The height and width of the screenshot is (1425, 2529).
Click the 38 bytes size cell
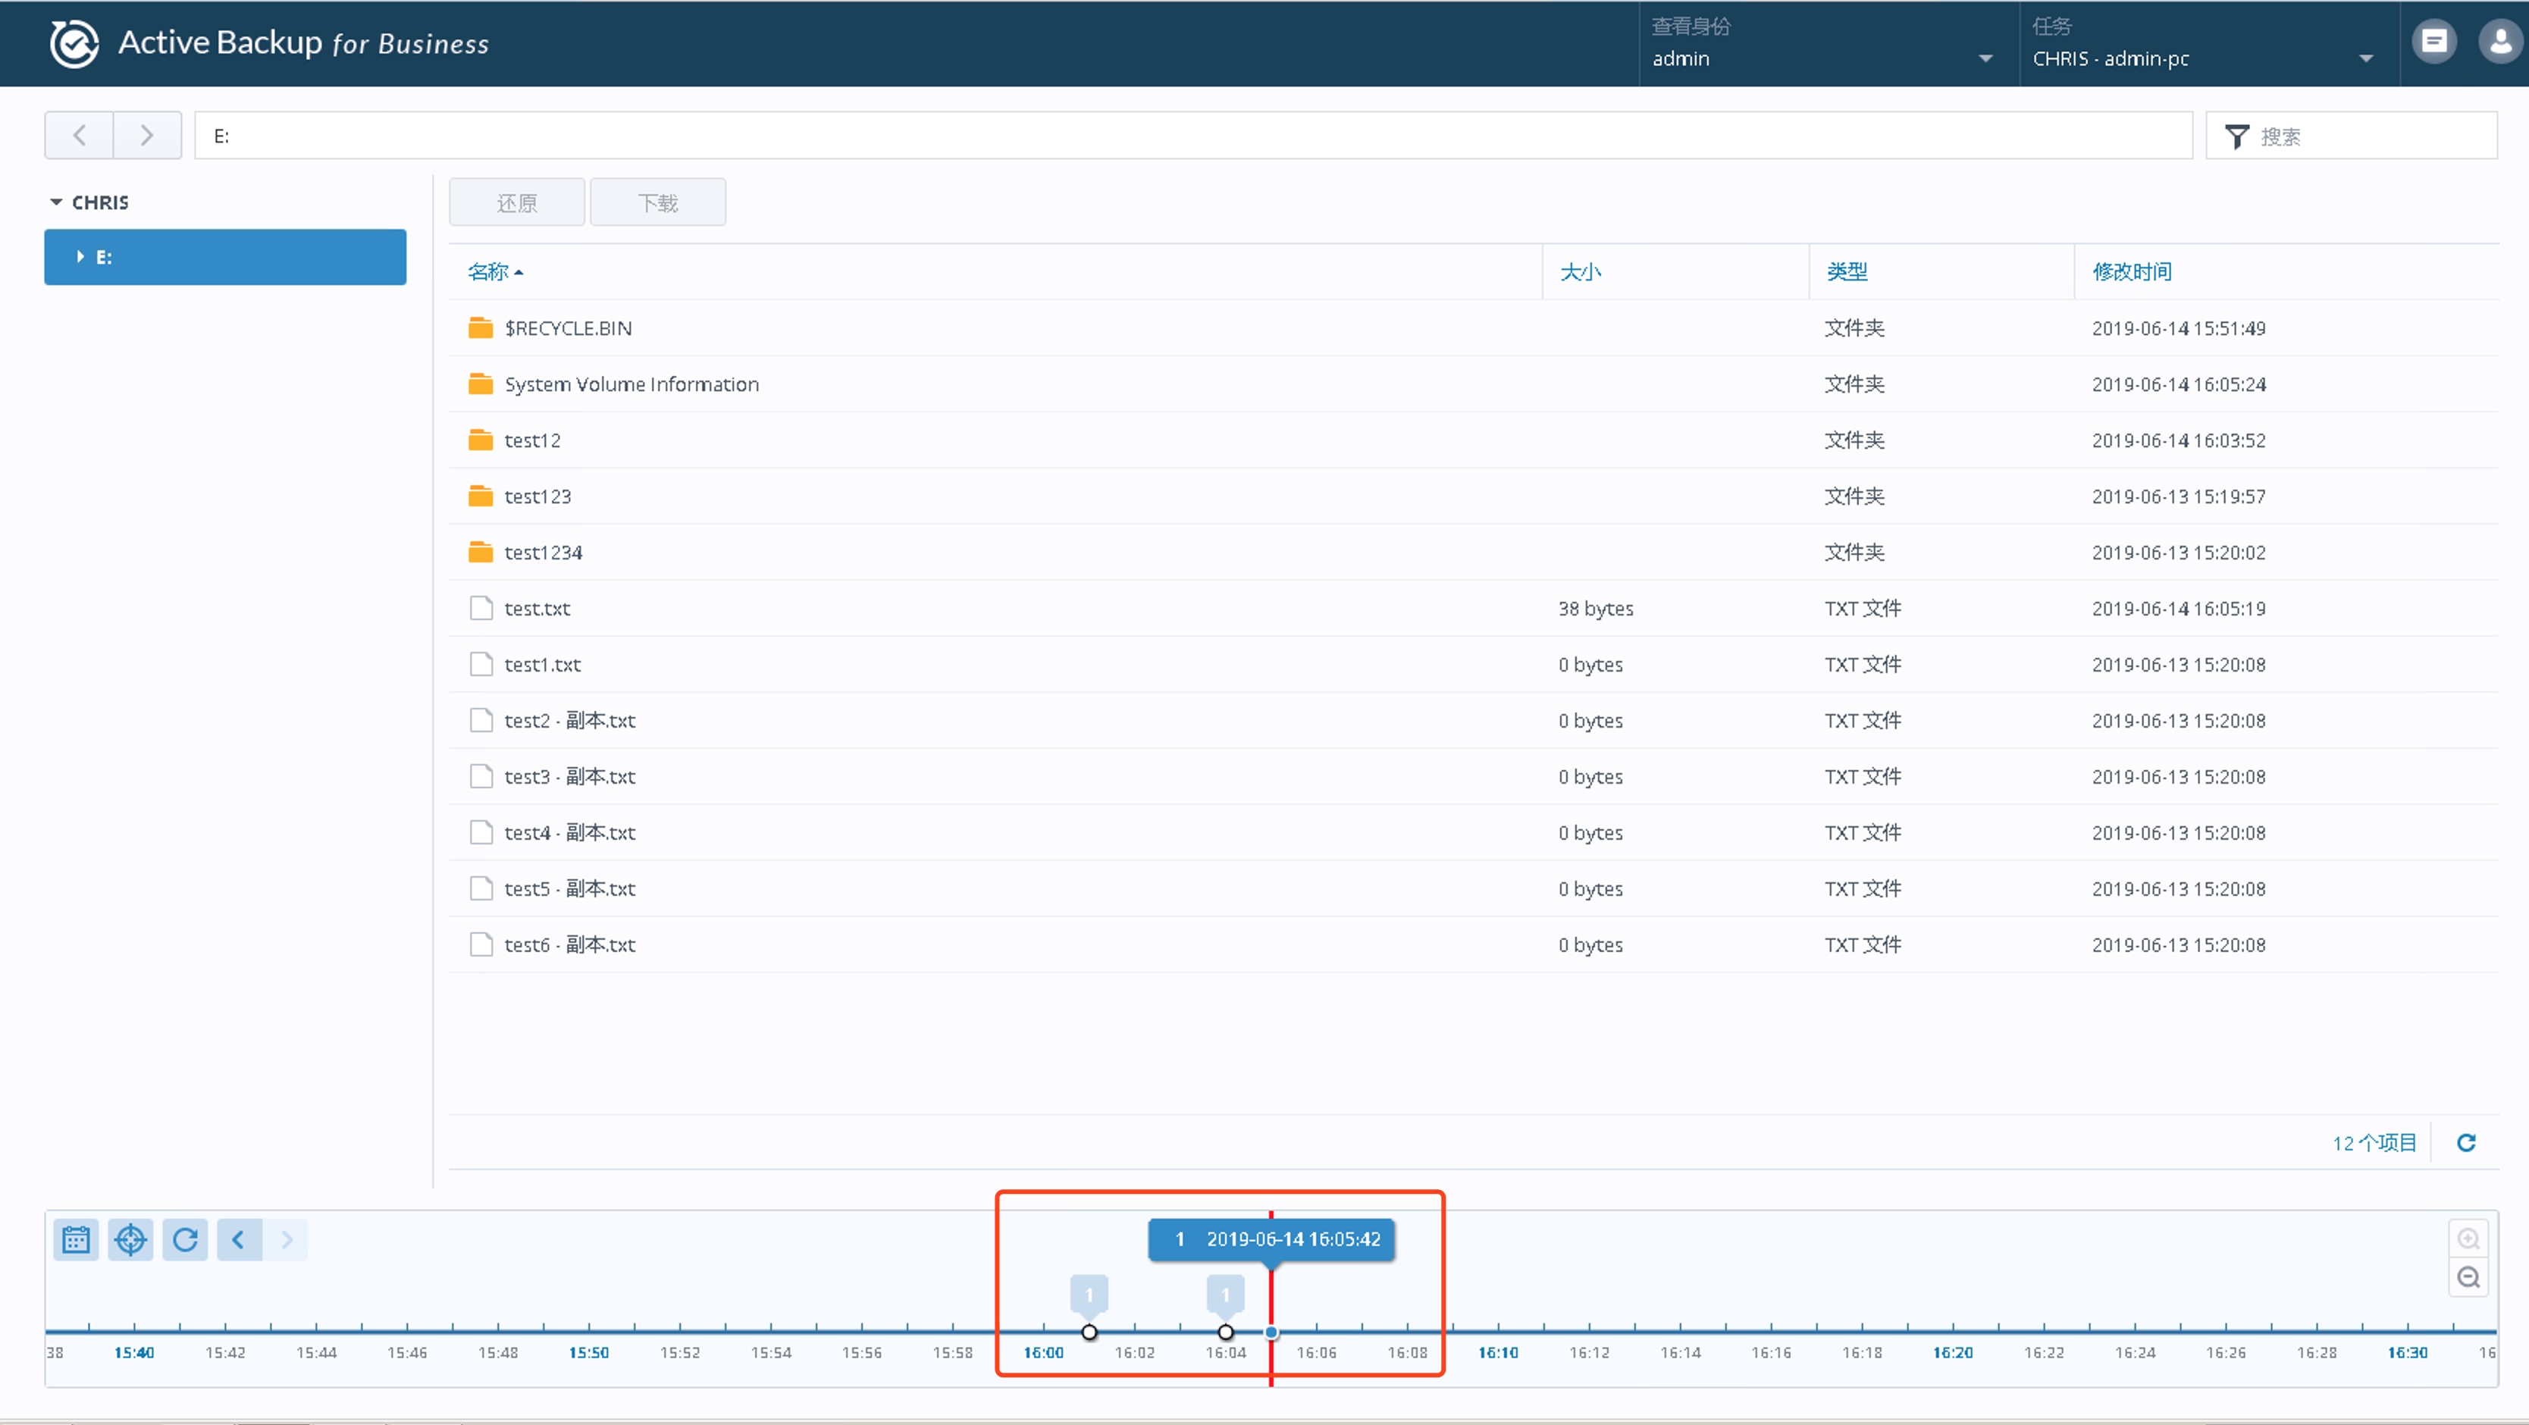click(1595, 609)
